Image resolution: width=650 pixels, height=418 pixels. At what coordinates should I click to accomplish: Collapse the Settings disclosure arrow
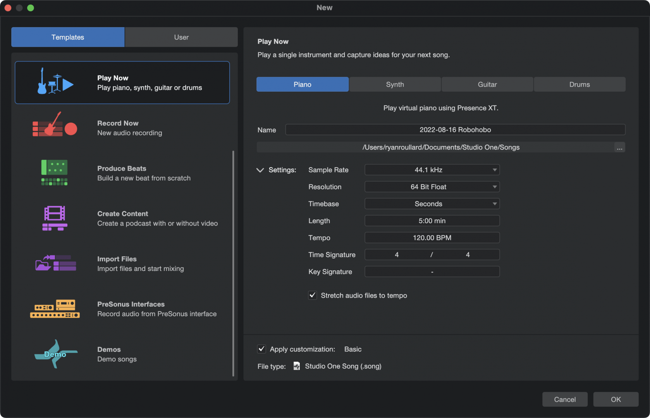pyautogui.click(x=260, y=170)
